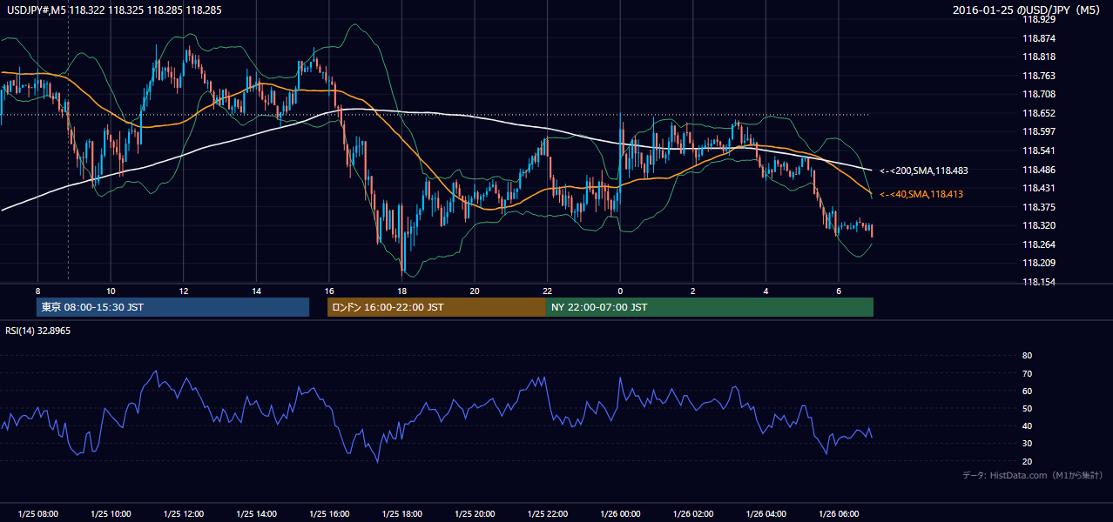This screenshot has width=1113, height=522.
Task: Click the 1/25 18:00 time axis label
Action: [x=401, y=514]
